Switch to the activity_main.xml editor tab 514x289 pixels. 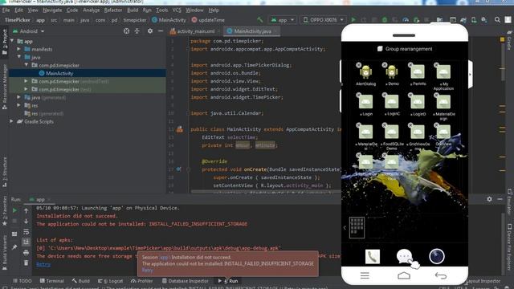[193, 31]
